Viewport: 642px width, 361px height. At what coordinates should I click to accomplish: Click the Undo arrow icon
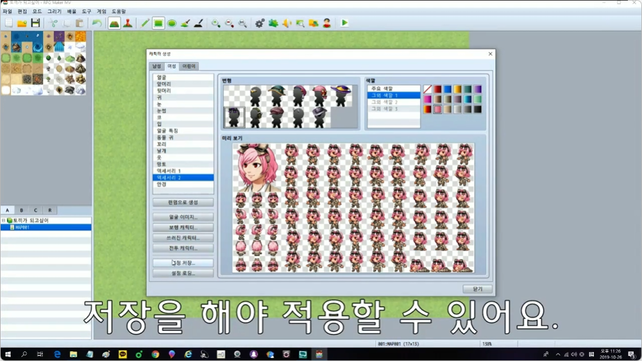tap(97, 23)
